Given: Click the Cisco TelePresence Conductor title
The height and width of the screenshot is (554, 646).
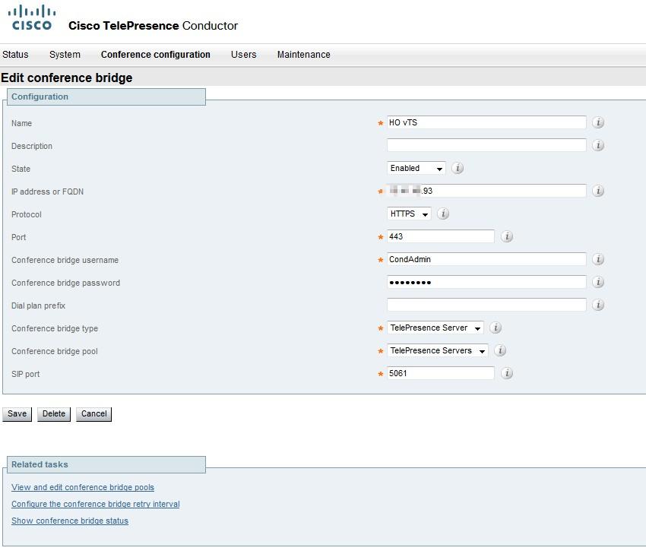Looking at the screenshot, I should pos(153,26).
